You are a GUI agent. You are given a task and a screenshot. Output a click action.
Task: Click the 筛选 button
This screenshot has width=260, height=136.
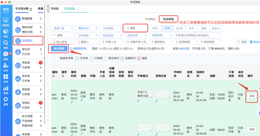coord(242,42)
